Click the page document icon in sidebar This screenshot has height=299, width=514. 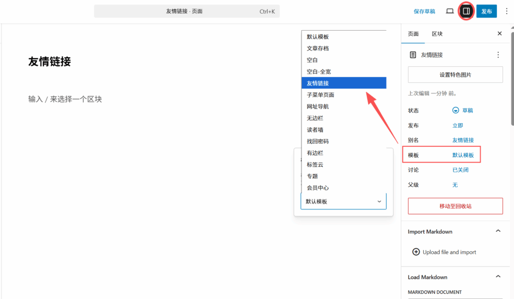pyautogui.click(x=413, y=55)
